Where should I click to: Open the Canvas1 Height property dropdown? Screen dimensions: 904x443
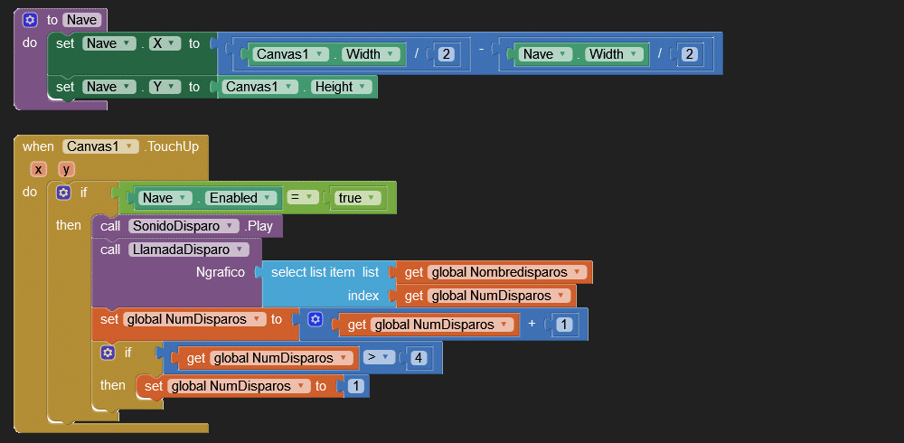[363, 87]
